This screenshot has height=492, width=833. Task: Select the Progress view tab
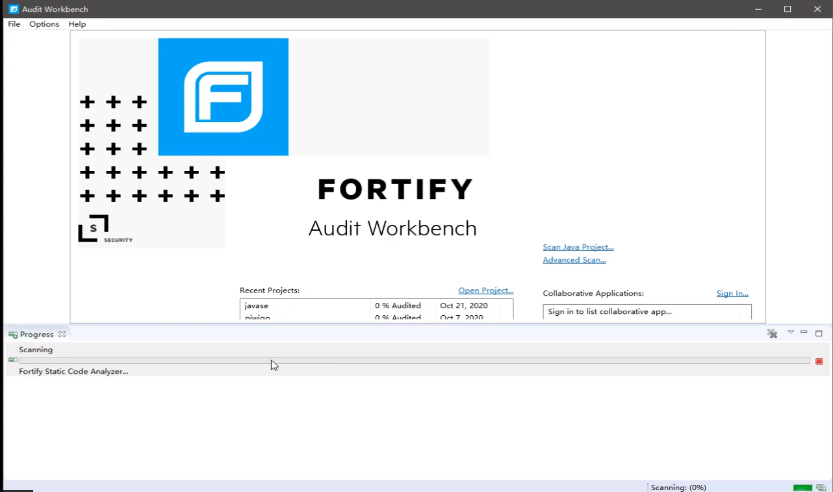36,334
